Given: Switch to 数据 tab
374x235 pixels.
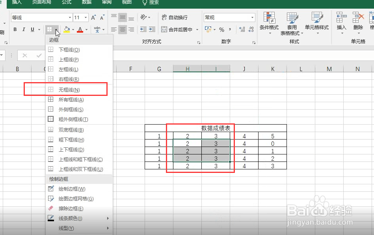Looking at the screenshot, I should pos(87,2).
